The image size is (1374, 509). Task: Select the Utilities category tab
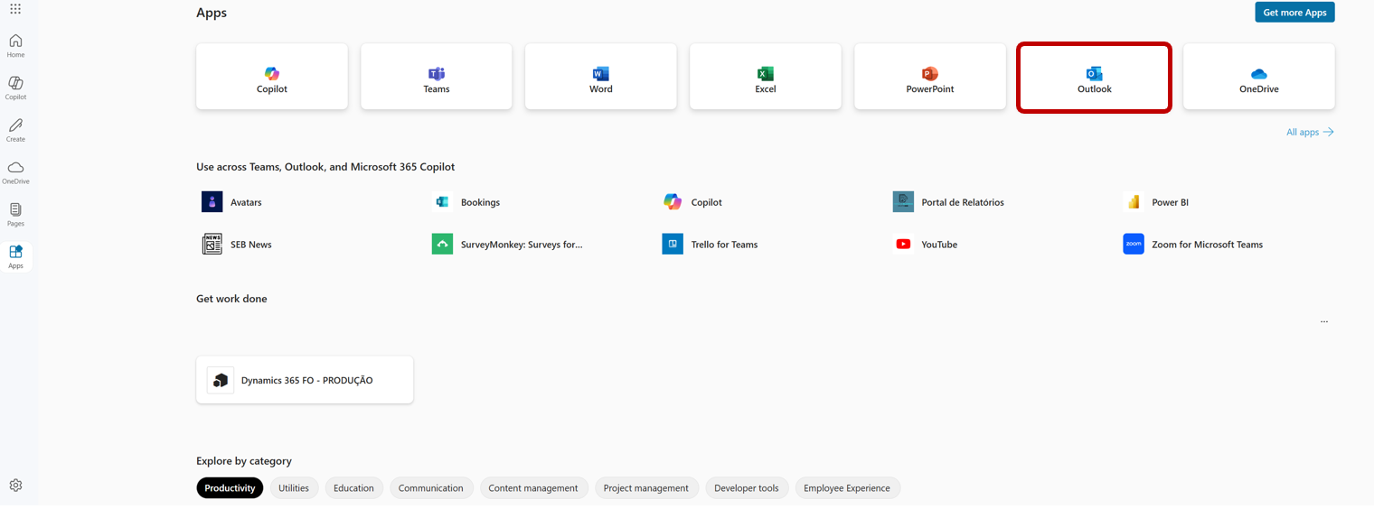(x=294, y=488)
